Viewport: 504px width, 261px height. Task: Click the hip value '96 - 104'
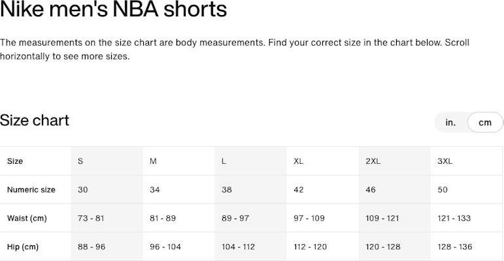[x=166, y=247]
